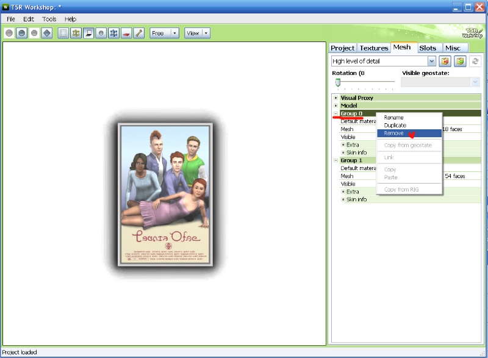
Task: Click the blue diamond view mode icon
Action: pos(46,33)
